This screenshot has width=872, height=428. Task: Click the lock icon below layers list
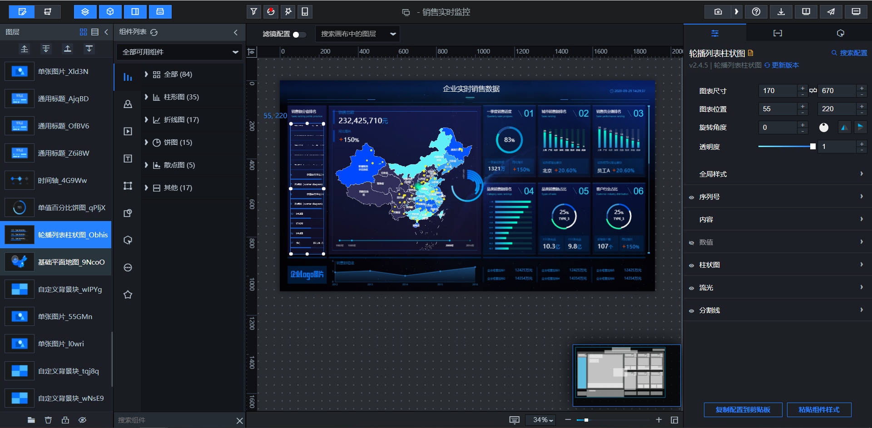pos(65,420)
